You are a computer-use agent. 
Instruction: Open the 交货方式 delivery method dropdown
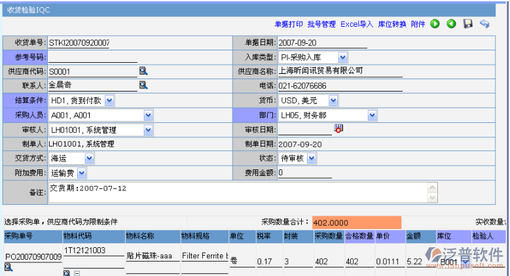pos(88,158)
